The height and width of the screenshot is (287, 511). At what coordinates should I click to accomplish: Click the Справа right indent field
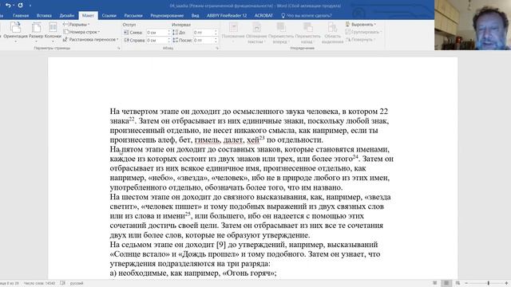pyautogui.click(x=156, y=41)
